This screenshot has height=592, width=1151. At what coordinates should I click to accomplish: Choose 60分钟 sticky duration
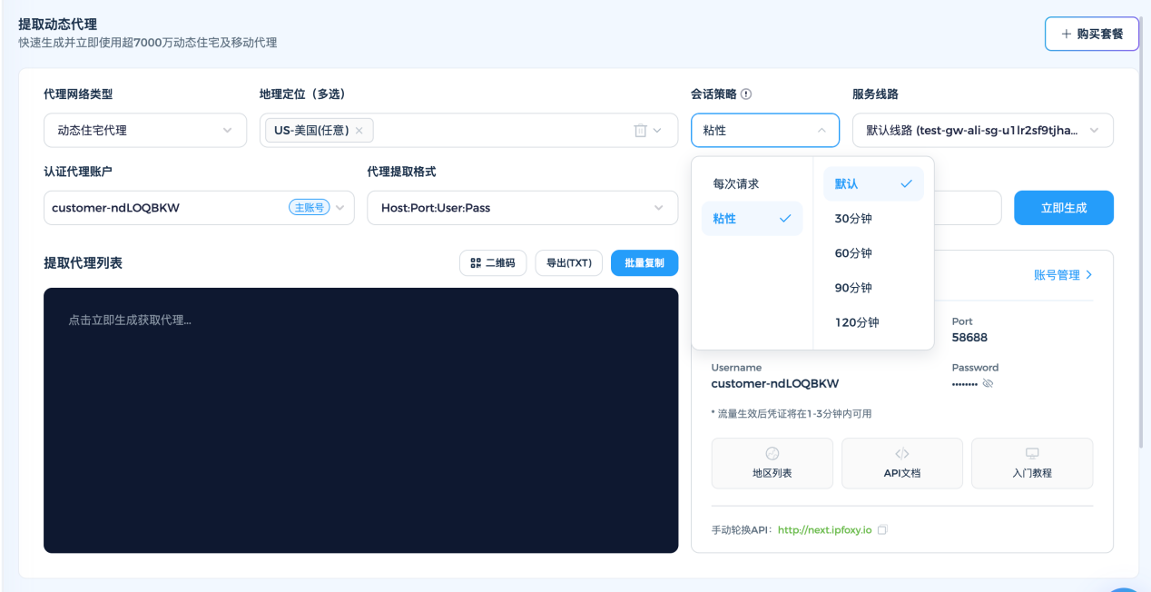[873, 253]
